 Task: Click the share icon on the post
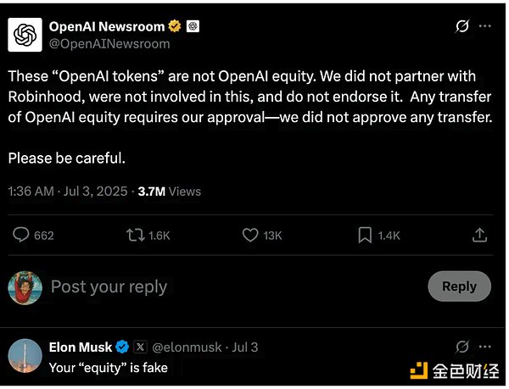click(479, 235)
